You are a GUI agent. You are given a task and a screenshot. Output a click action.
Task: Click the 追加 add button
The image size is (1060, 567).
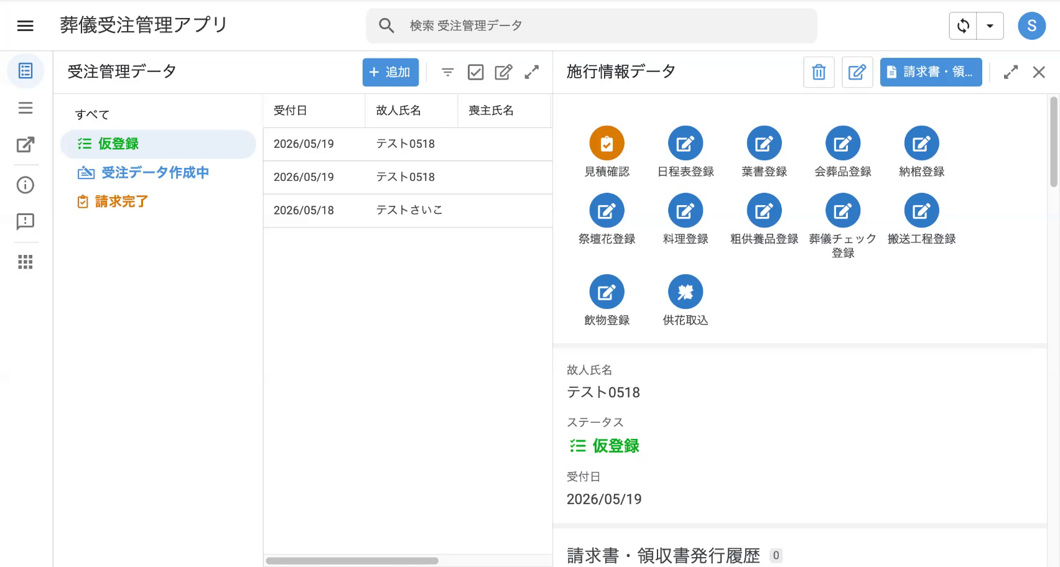pos(390,72)
